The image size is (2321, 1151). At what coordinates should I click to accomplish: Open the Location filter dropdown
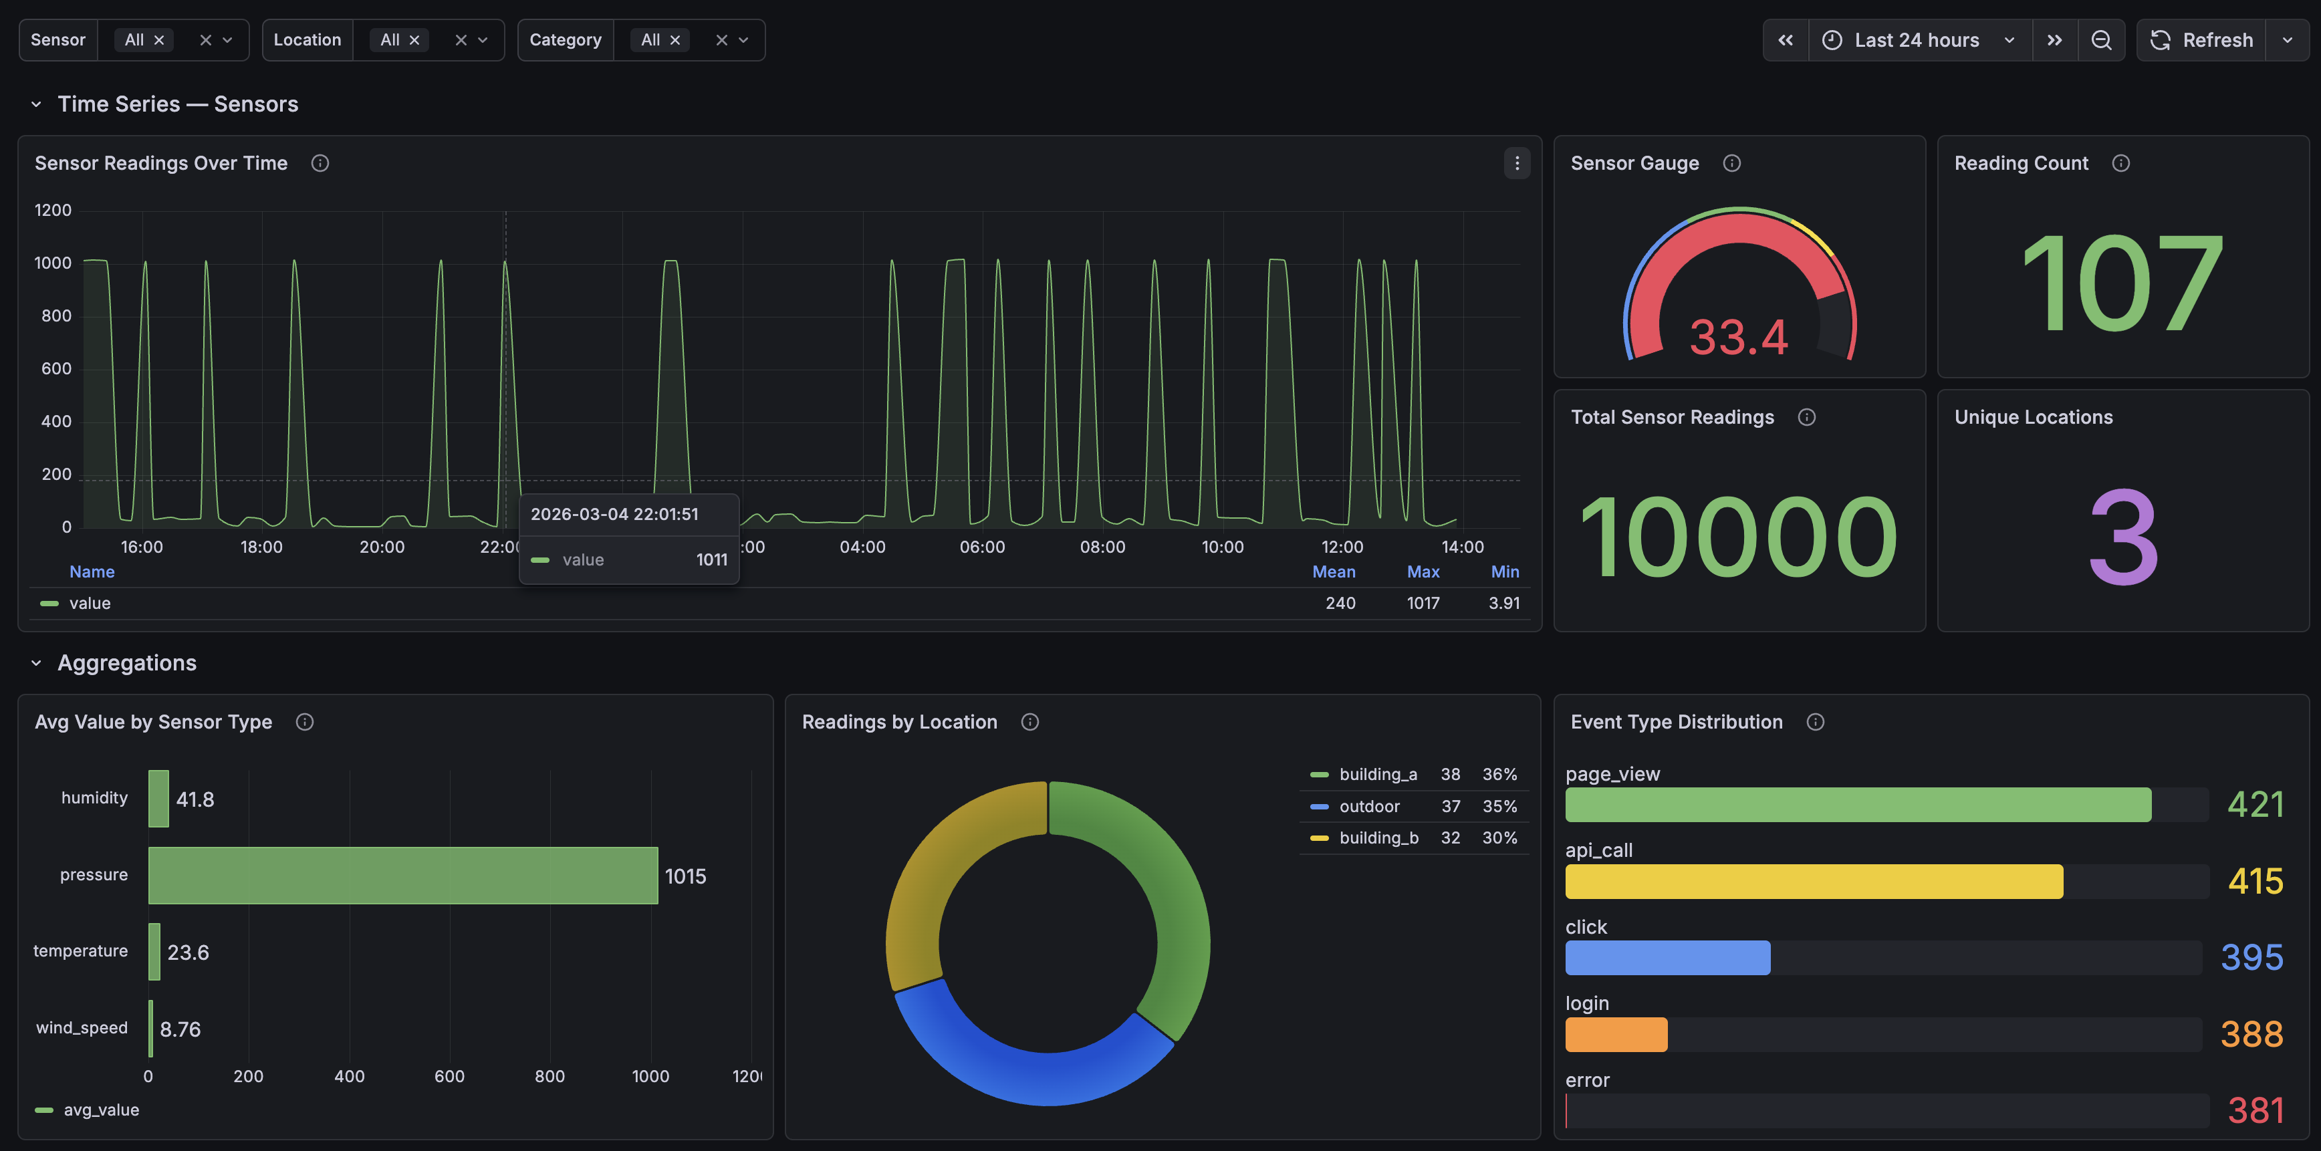[x=483, y=41]
